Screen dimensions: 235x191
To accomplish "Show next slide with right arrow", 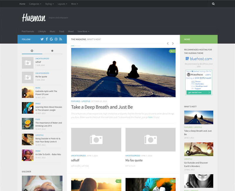I will [x=173, y=43].
